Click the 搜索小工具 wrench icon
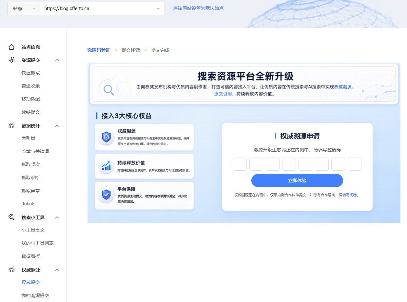 coord(11,217)
